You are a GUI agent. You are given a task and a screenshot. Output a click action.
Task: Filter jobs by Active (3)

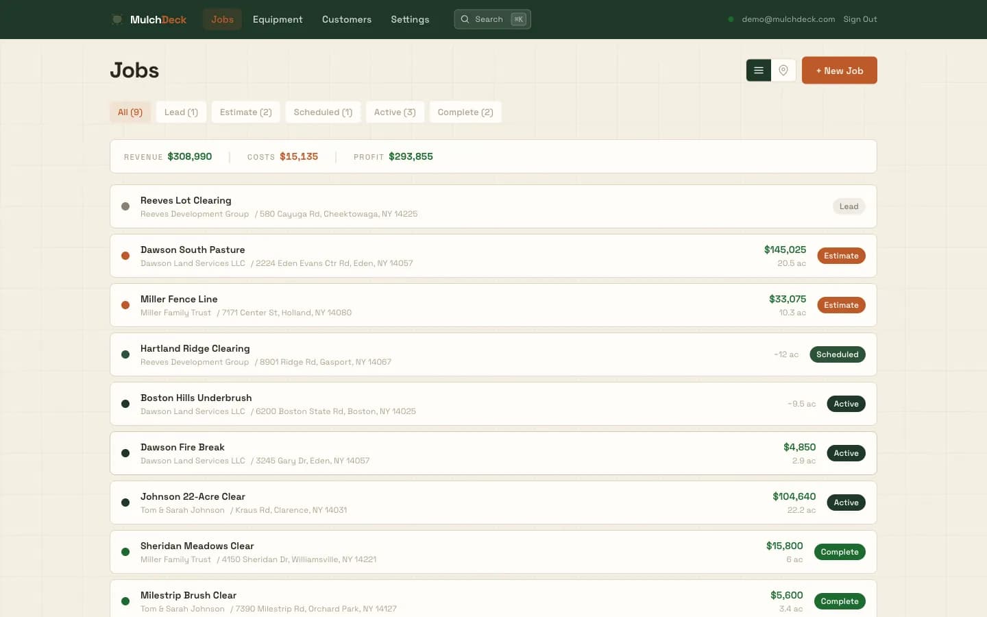395,112
